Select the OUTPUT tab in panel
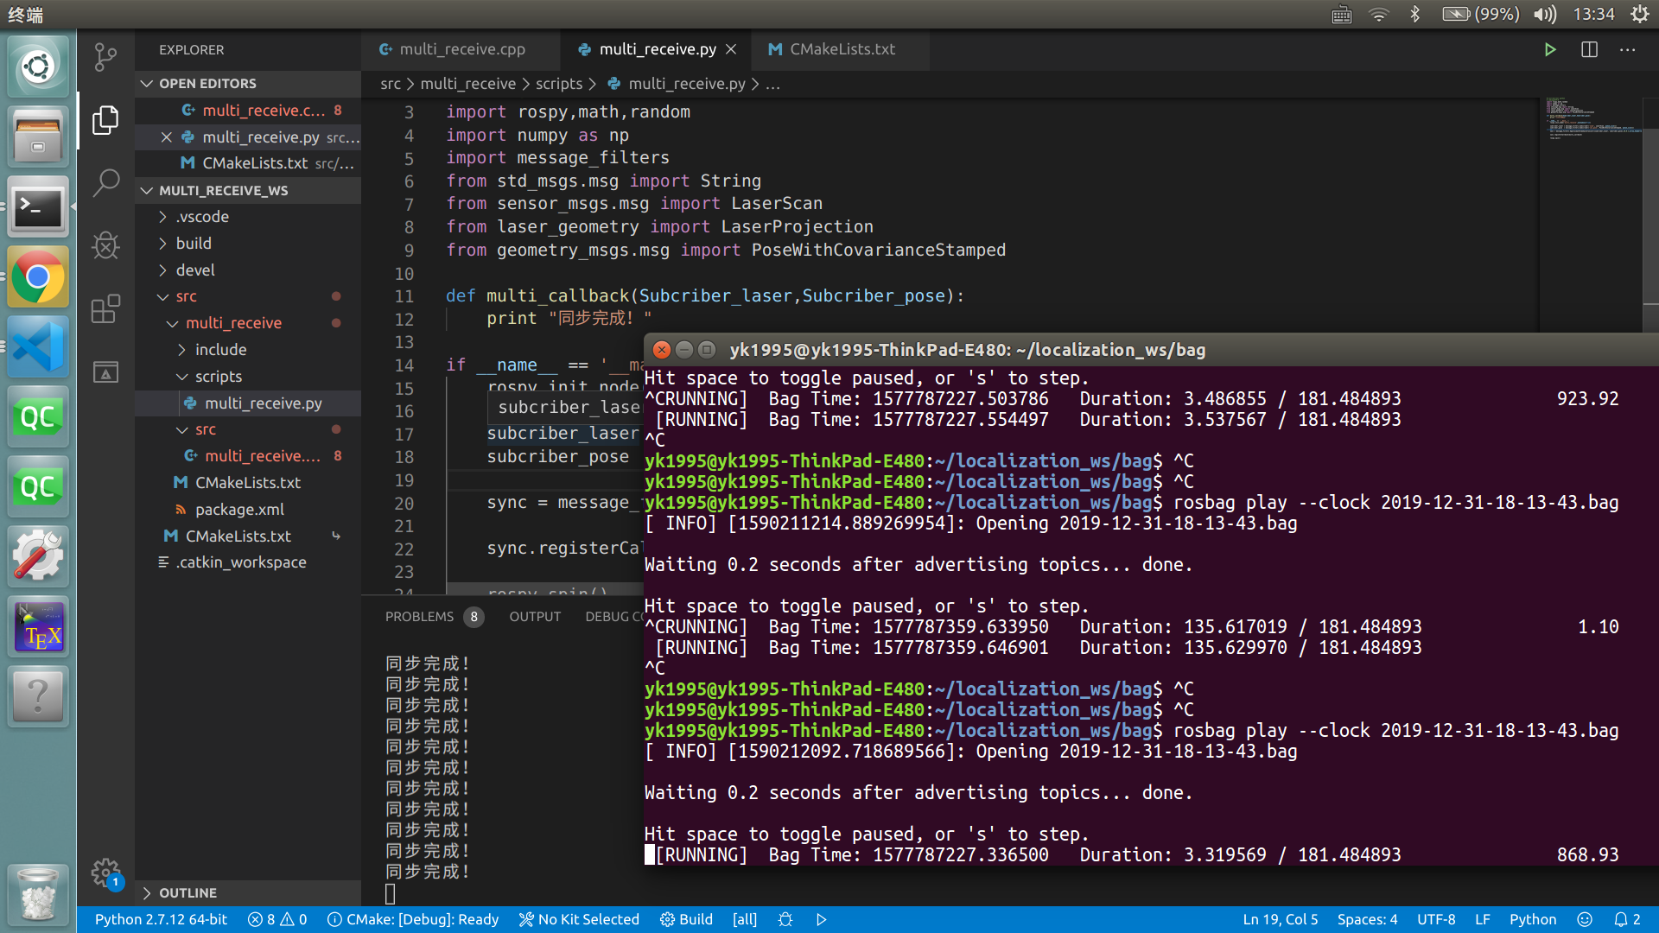1659x933 pixels. coord(532,615)
